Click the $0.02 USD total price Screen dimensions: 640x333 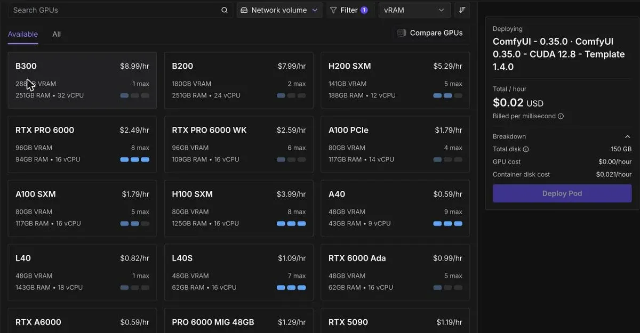click(x=518, y=102)
